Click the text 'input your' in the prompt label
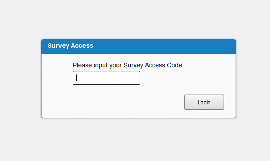Screen dimensions: 270x161 (108, 66)
